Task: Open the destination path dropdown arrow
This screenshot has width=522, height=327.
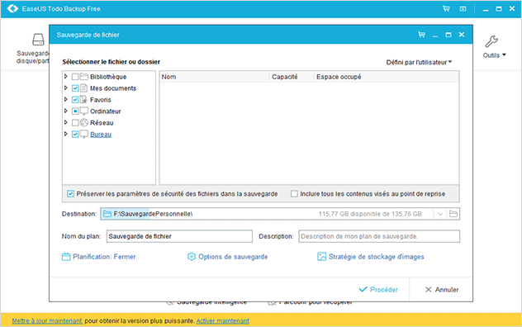Action: coord(440,214)
